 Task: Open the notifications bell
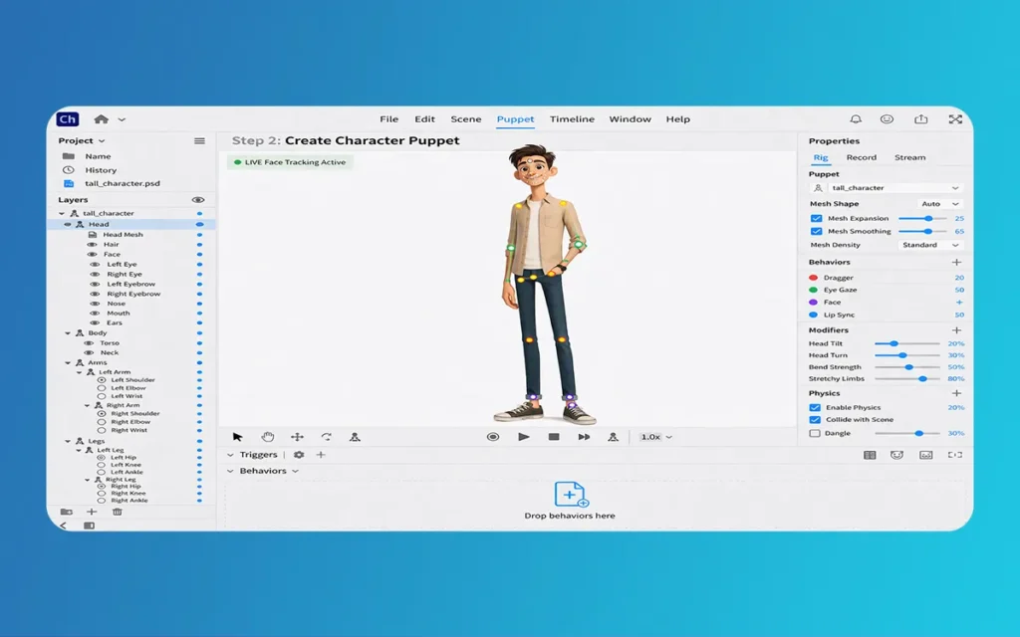(856, 119)
